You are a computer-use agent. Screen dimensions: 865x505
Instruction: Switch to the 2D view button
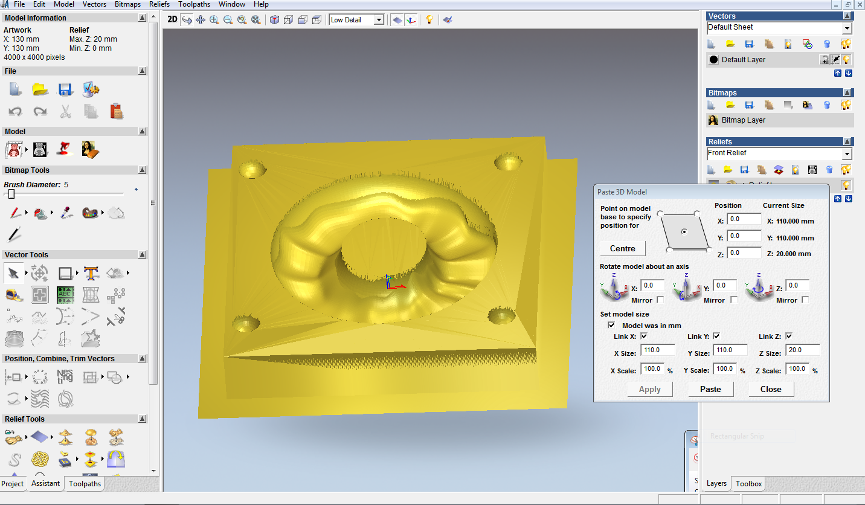[172, 19]
